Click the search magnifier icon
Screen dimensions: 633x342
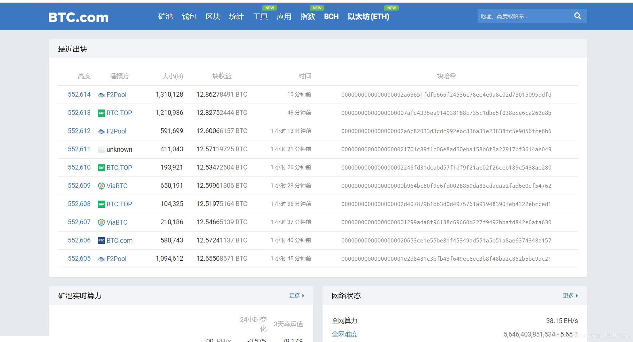click(x=578, y=16)
